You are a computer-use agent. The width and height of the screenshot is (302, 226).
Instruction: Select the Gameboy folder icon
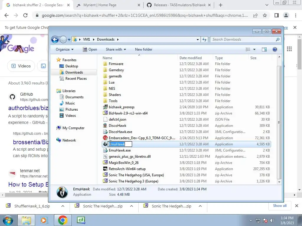pyautogui.click(x=105, y=70)
